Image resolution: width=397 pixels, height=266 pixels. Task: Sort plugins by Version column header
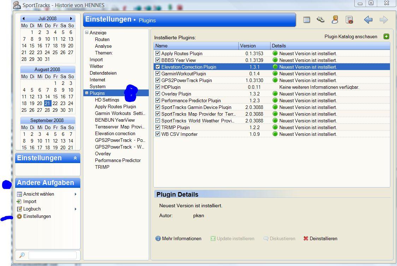pos(254,46)
